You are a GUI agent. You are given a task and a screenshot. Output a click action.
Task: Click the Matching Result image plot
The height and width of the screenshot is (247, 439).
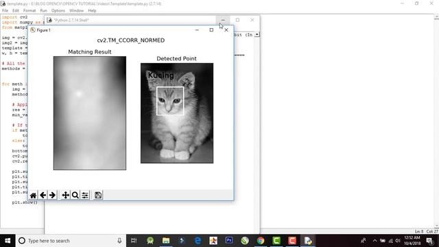90,113
